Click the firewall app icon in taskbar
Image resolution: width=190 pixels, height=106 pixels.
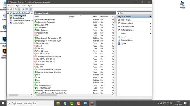click(x=92, y=103)
